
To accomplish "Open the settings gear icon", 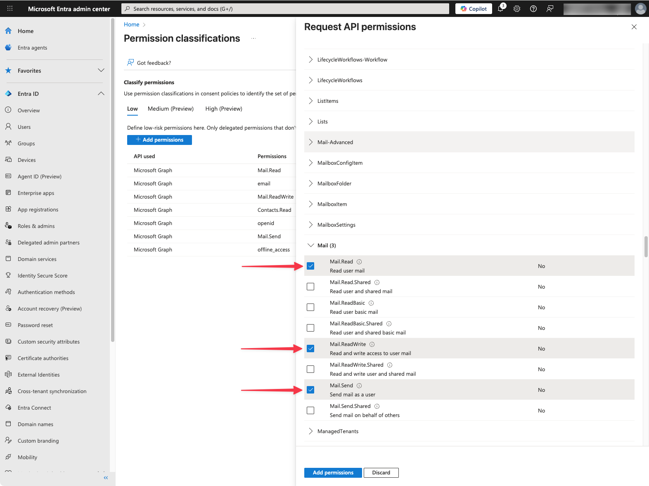I will coord(517,9).
